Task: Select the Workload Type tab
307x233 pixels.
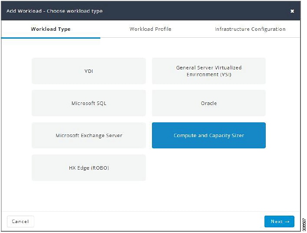Action: tap(50, 29)
